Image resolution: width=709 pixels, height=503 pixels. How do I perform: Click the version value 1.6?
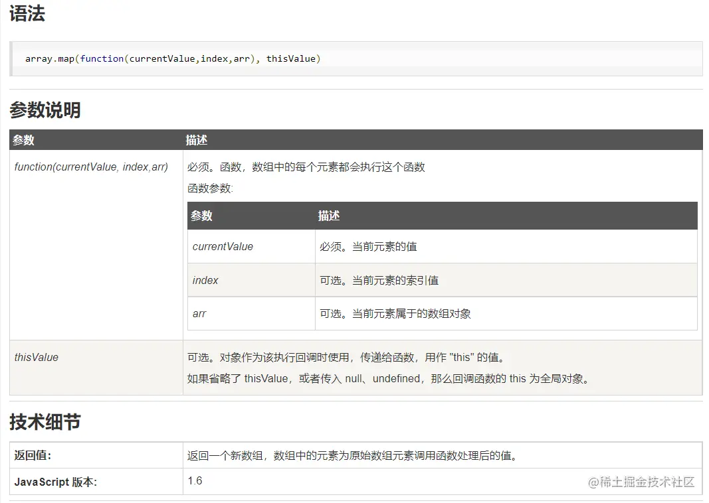195,480
